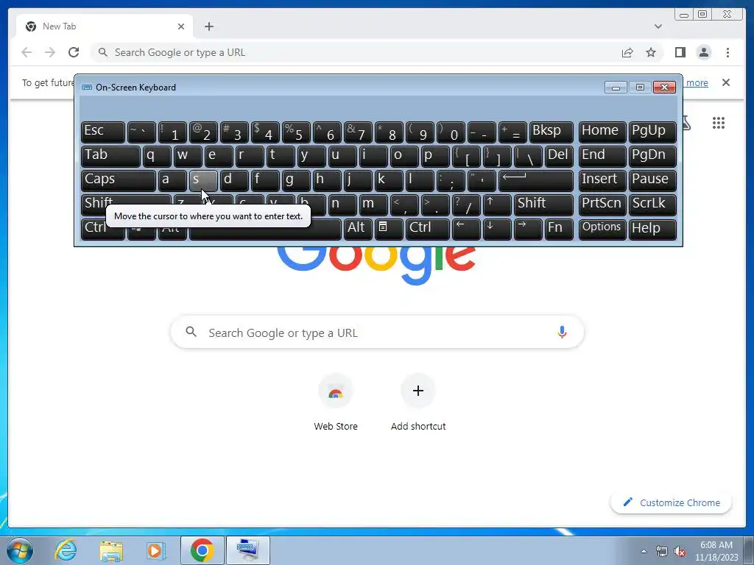Go forward with Chrome's forward arrow

tap(50, 52)
